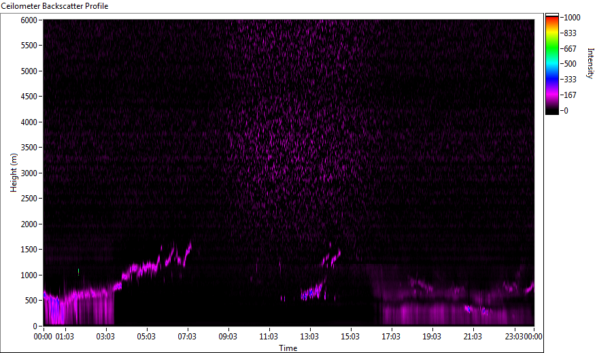Click the 6000 height axis tick label

pyautogui.click(x=29, y=20)
